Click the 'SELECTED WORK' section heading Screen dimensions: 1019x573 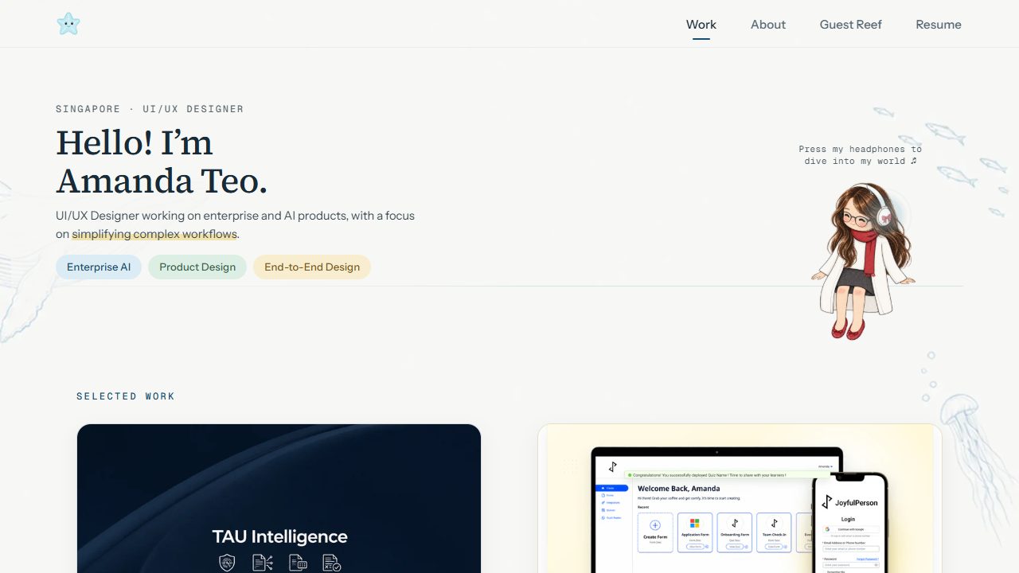click(x=126, y=396)
